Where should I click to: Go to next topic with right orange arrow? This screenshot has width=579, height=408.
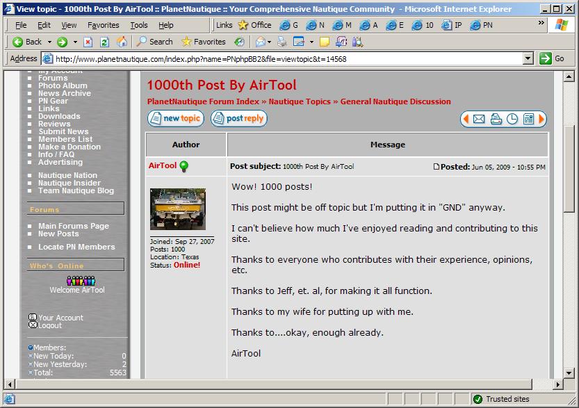coord(541,120)
